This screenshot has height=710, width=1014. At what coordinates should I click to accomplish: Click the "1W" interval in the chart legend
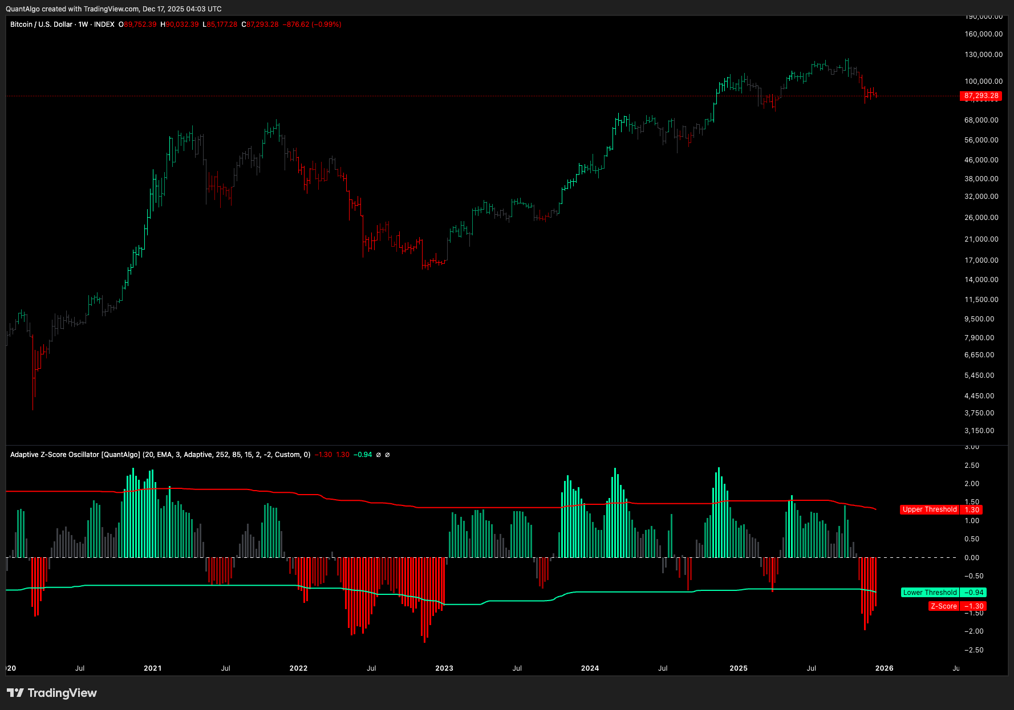pos(83,25)
